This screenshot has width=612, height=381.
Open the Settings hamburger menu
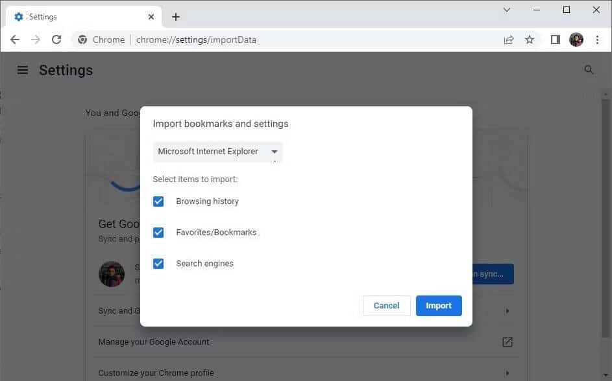pos(23,70)
